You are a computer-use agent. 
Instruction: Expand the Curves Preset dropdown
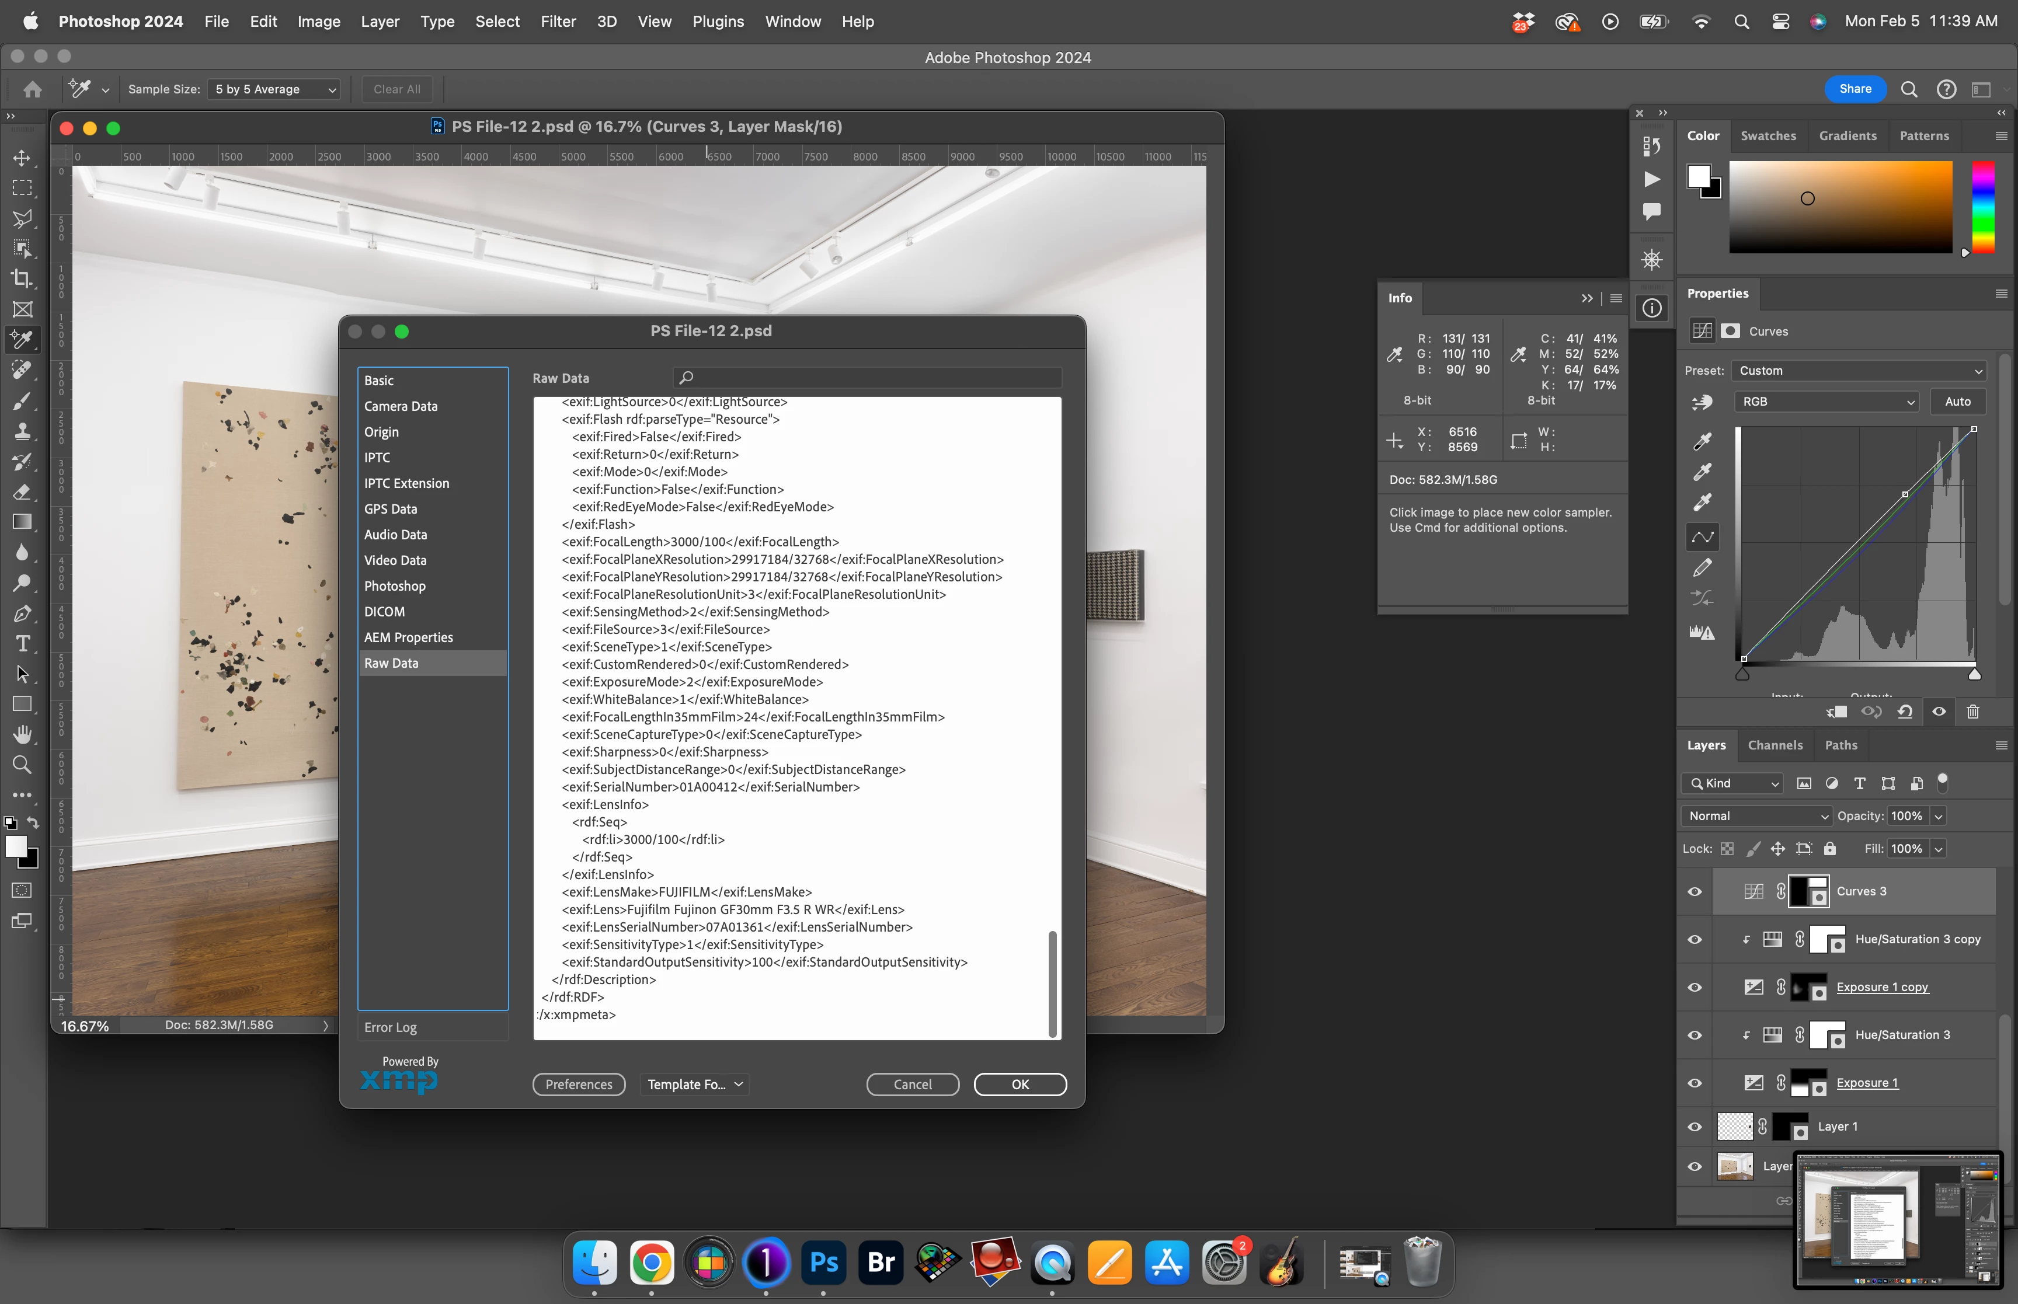[x=1858, y=371]
